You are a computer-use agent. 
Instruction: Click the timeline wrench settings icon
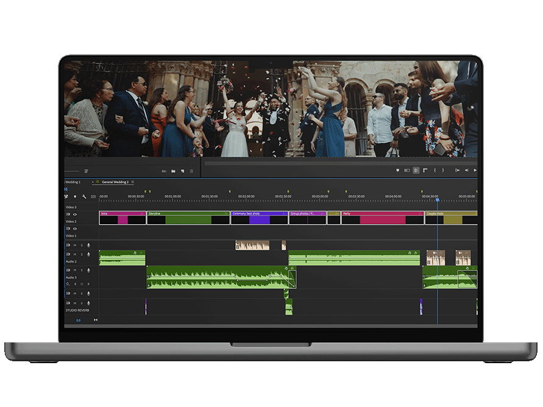(84, 196)
